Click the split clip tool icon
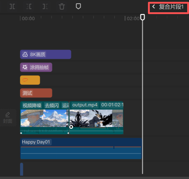Screen dimensions: 189x179 click(x=12, y=6)
